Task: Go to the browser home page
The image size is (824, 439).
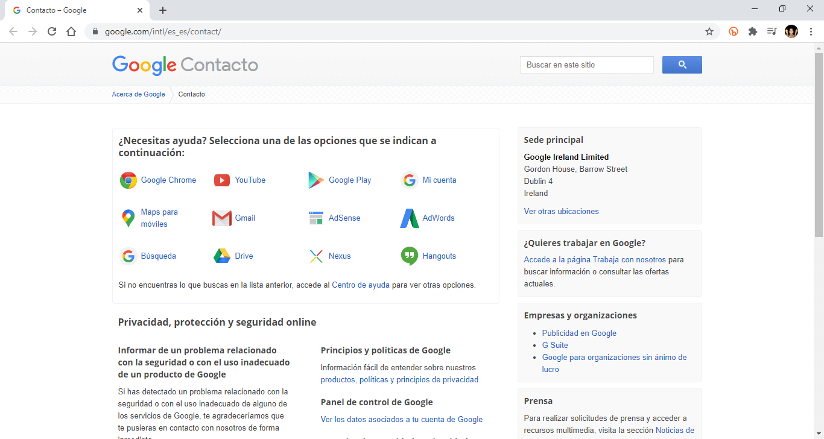Action: pyautogui.click(x=71, y=31)
